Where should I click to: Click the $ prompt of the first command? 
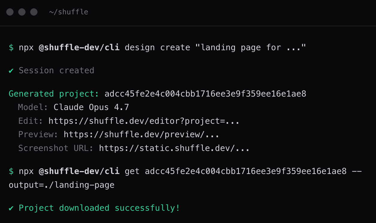coord(11,48)
